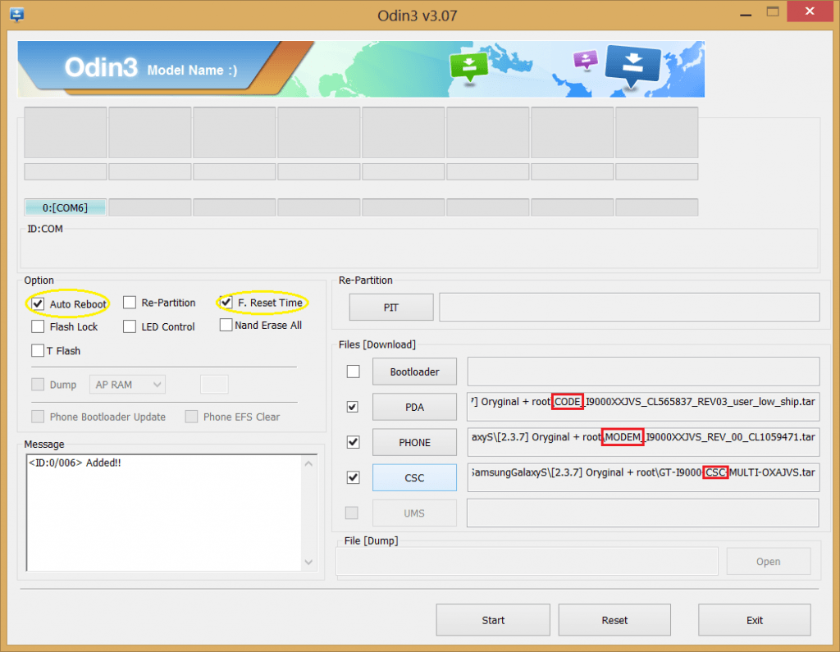Click the blue download icon in banner

632,66
